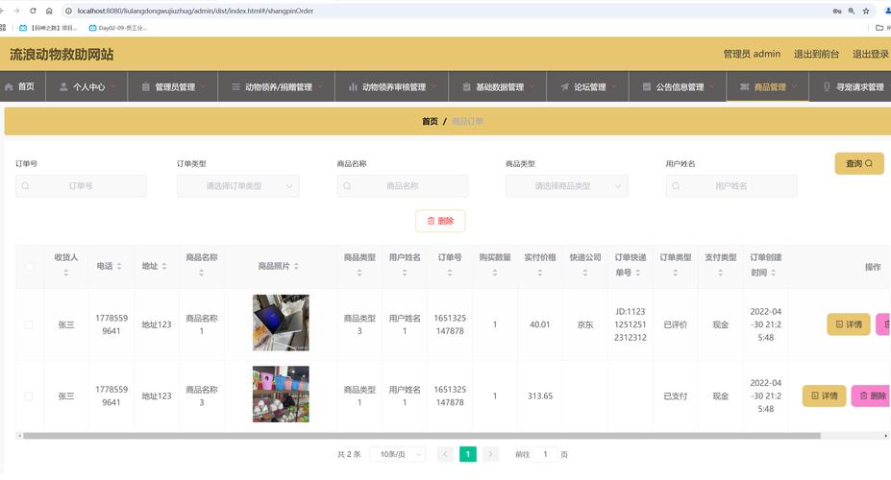The image size is (891, 480).
Task: Open the laptop product photo thumbnail
Action: tap(281, 323)
